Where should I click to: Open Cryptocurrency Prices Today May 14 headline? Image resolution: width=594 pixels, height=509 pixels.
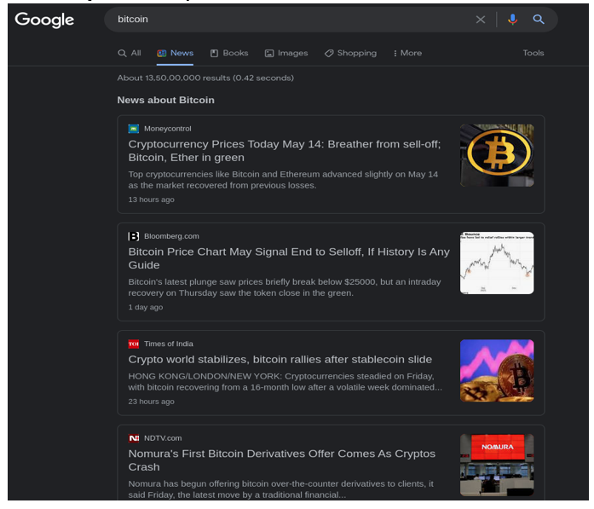pos(285,151)
